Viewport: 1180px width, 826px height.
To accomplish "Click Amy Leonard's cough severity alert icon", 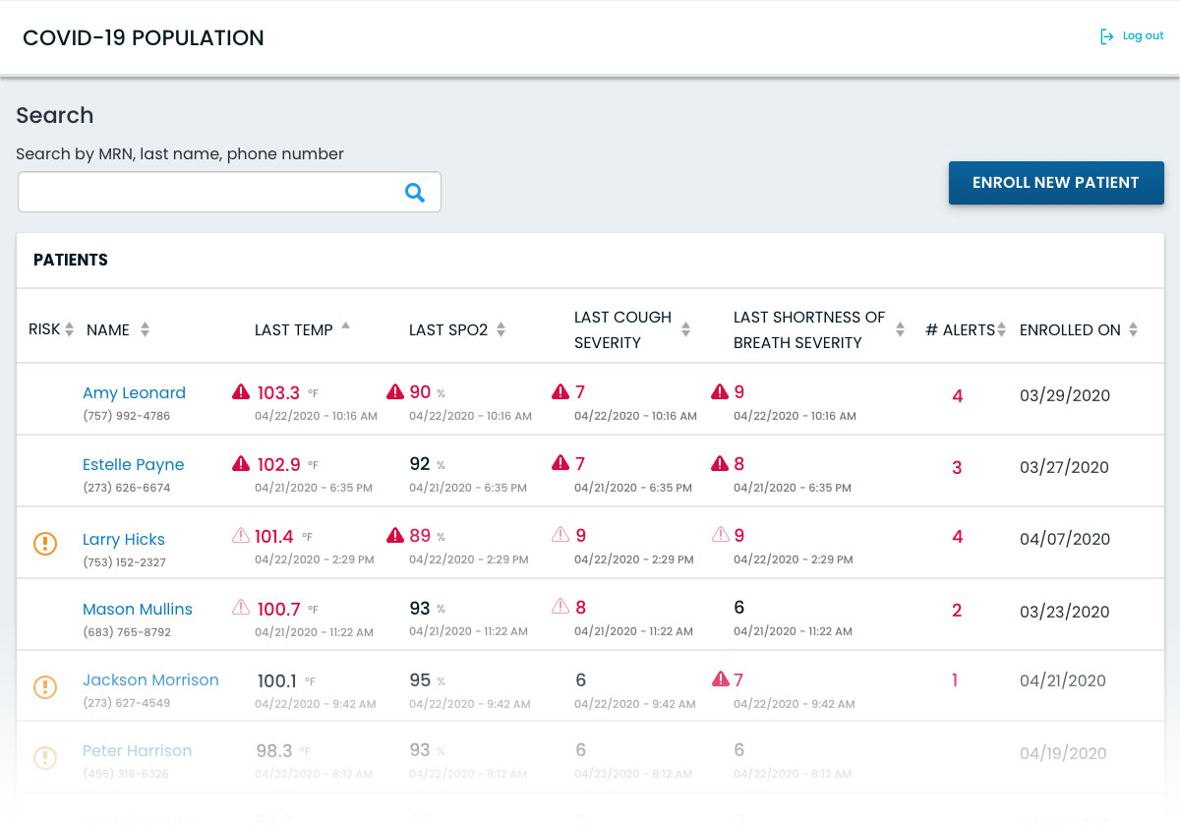I will tap(560, 392).
